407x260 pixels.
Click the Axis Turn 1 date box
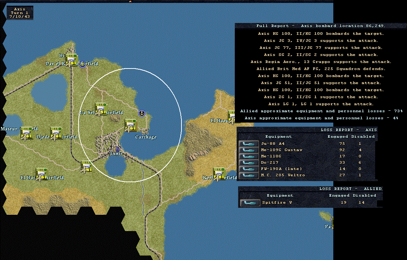tap(20, 13)
